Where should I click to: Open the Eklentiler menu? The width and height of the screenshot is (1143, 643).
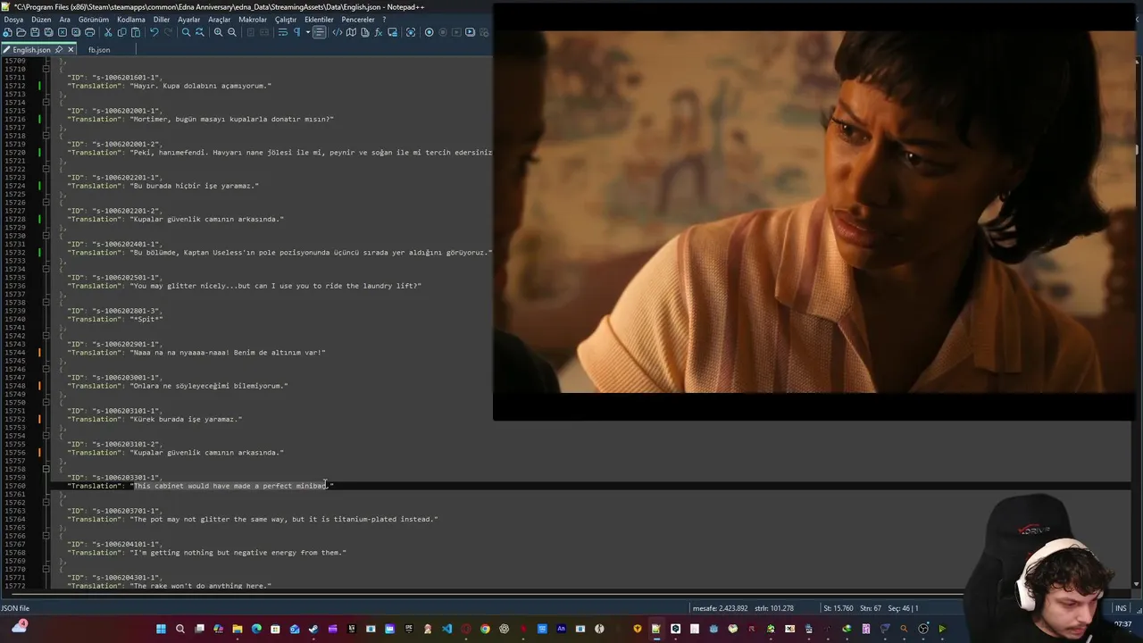pos(319,20)
